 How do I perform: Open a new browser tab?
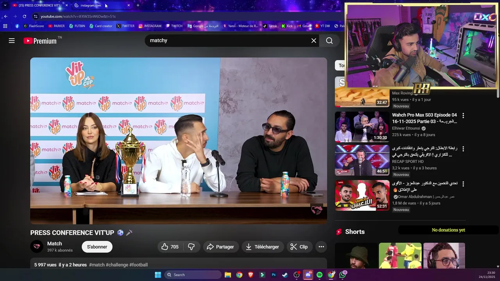(x=138, y=5)
